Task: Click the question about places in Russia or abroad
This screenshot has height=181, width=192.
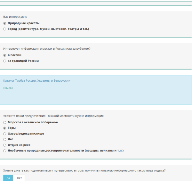Action: click(x=47, y=49)
